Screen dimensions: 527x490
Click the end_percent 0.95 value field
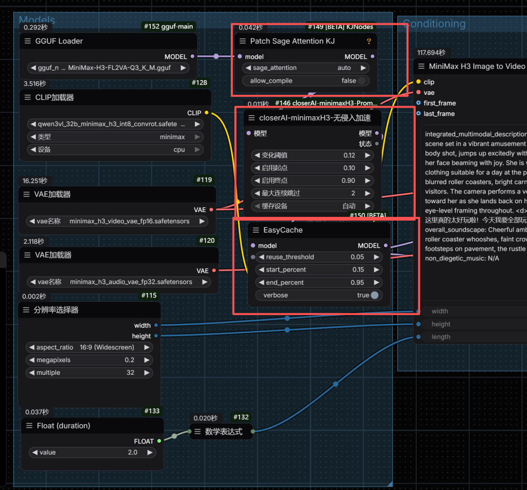coord(319,282)
